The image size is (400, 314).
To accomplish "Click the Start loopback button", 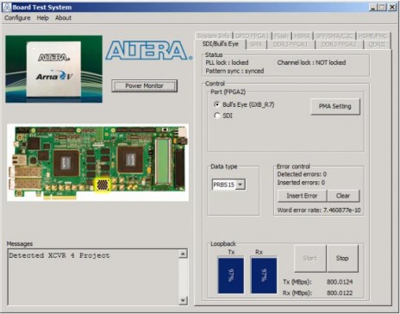I will [310, 258].
